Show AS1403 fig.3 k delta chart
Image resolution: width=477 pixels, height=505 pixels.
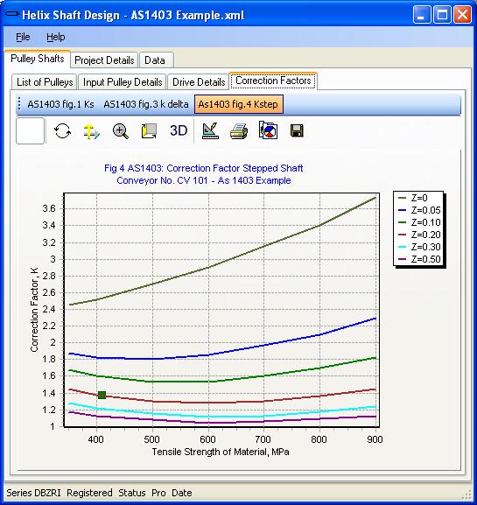(146, 104)
